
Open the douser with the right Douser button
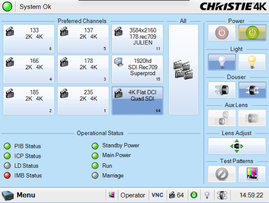[252, 90]
